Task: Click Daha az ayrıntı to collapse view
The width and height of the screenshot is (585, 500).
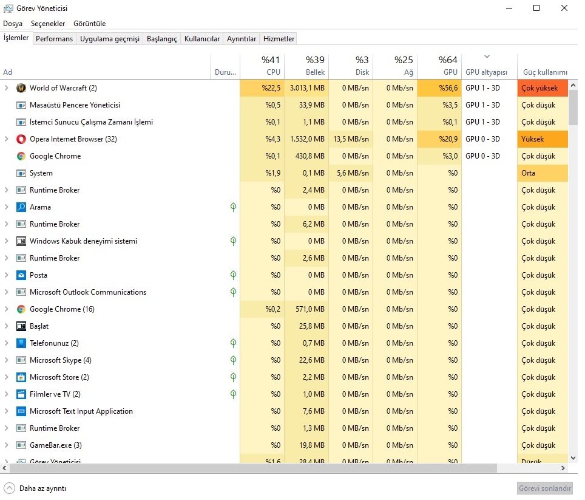Action: click(35, 488)
